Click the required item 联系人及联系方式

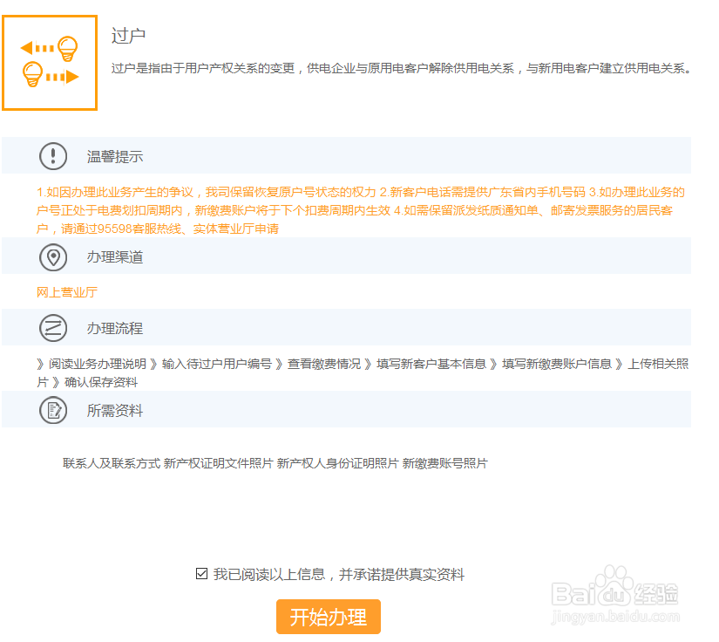[112, 463]
